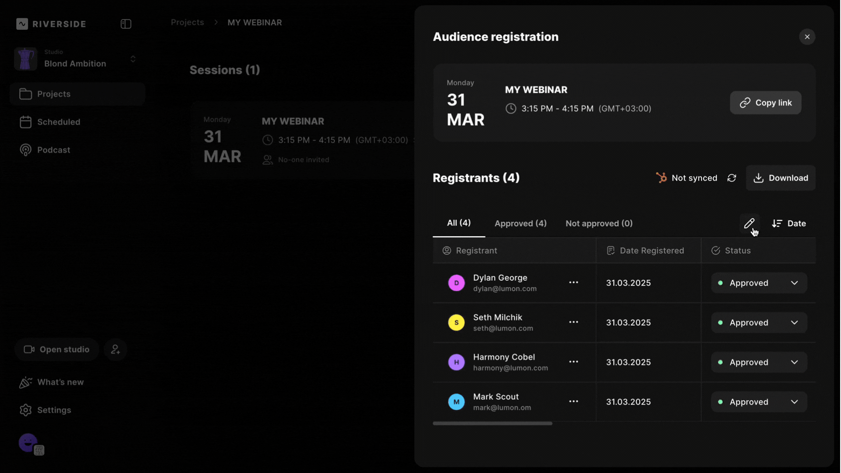Image resolution: width=841 pixels, height=473 pixels.
Task: Download the registrants list
Action: [780, 178]
